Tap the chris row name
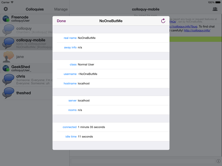222x166 pixels. [21, 76]
